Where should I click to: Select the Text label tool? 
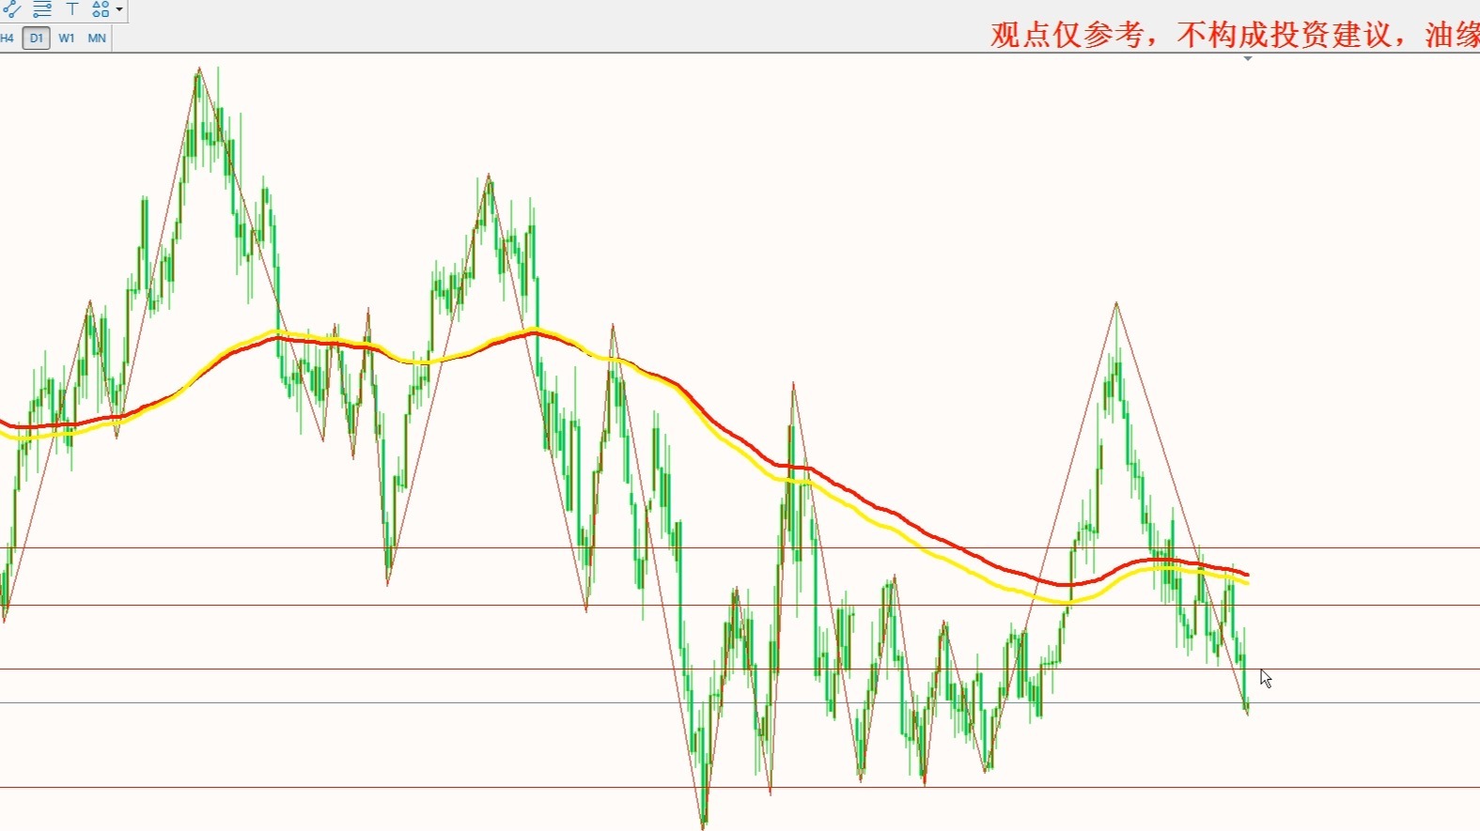(x=72, y=9)
